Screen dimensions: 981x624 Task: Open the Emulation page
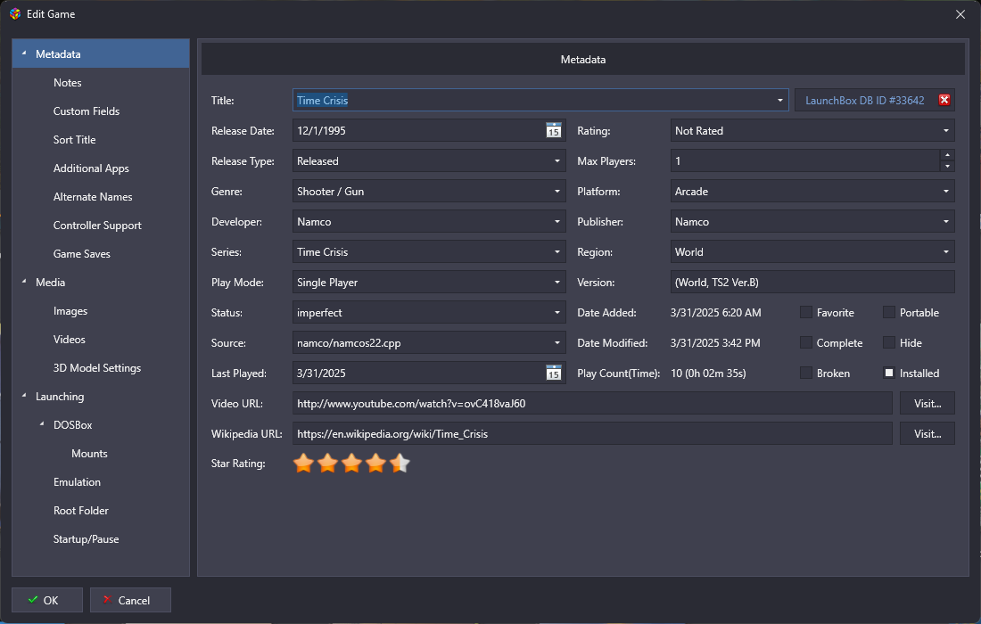[77, 482]
